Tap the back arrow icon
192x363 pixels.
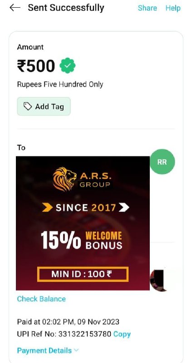pyautogui.click(x=15, y=8)
